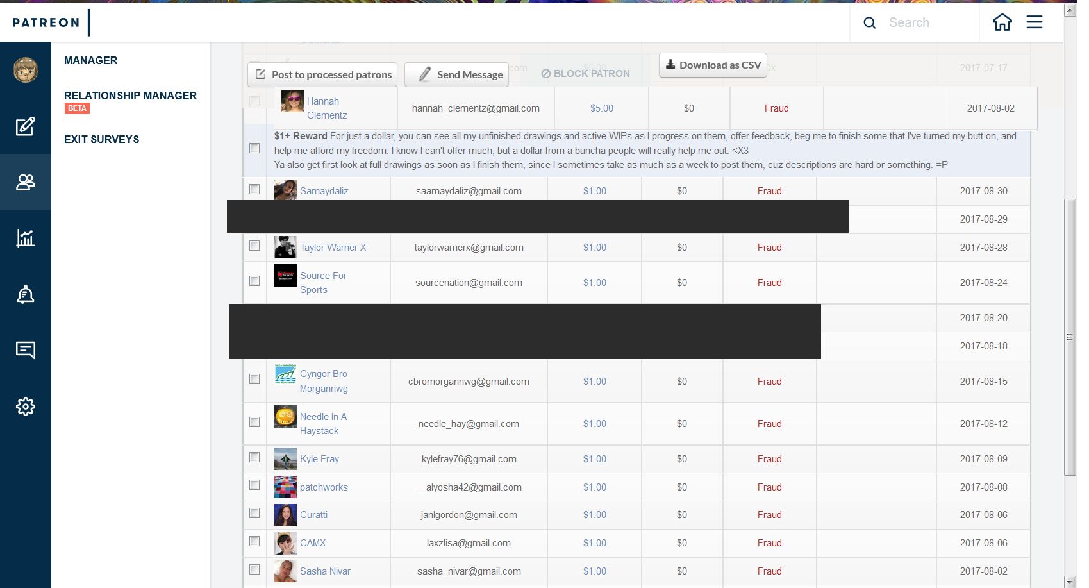
Task: Open the Cyngor Bro Morgannwg patron link
Action: [324, 381]
